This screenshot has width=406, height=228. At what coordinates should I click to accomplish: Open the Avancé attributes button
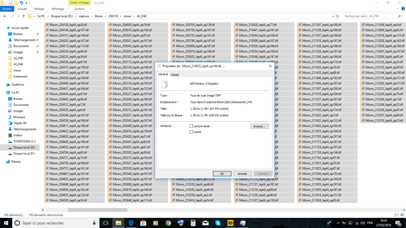[259, 126]
